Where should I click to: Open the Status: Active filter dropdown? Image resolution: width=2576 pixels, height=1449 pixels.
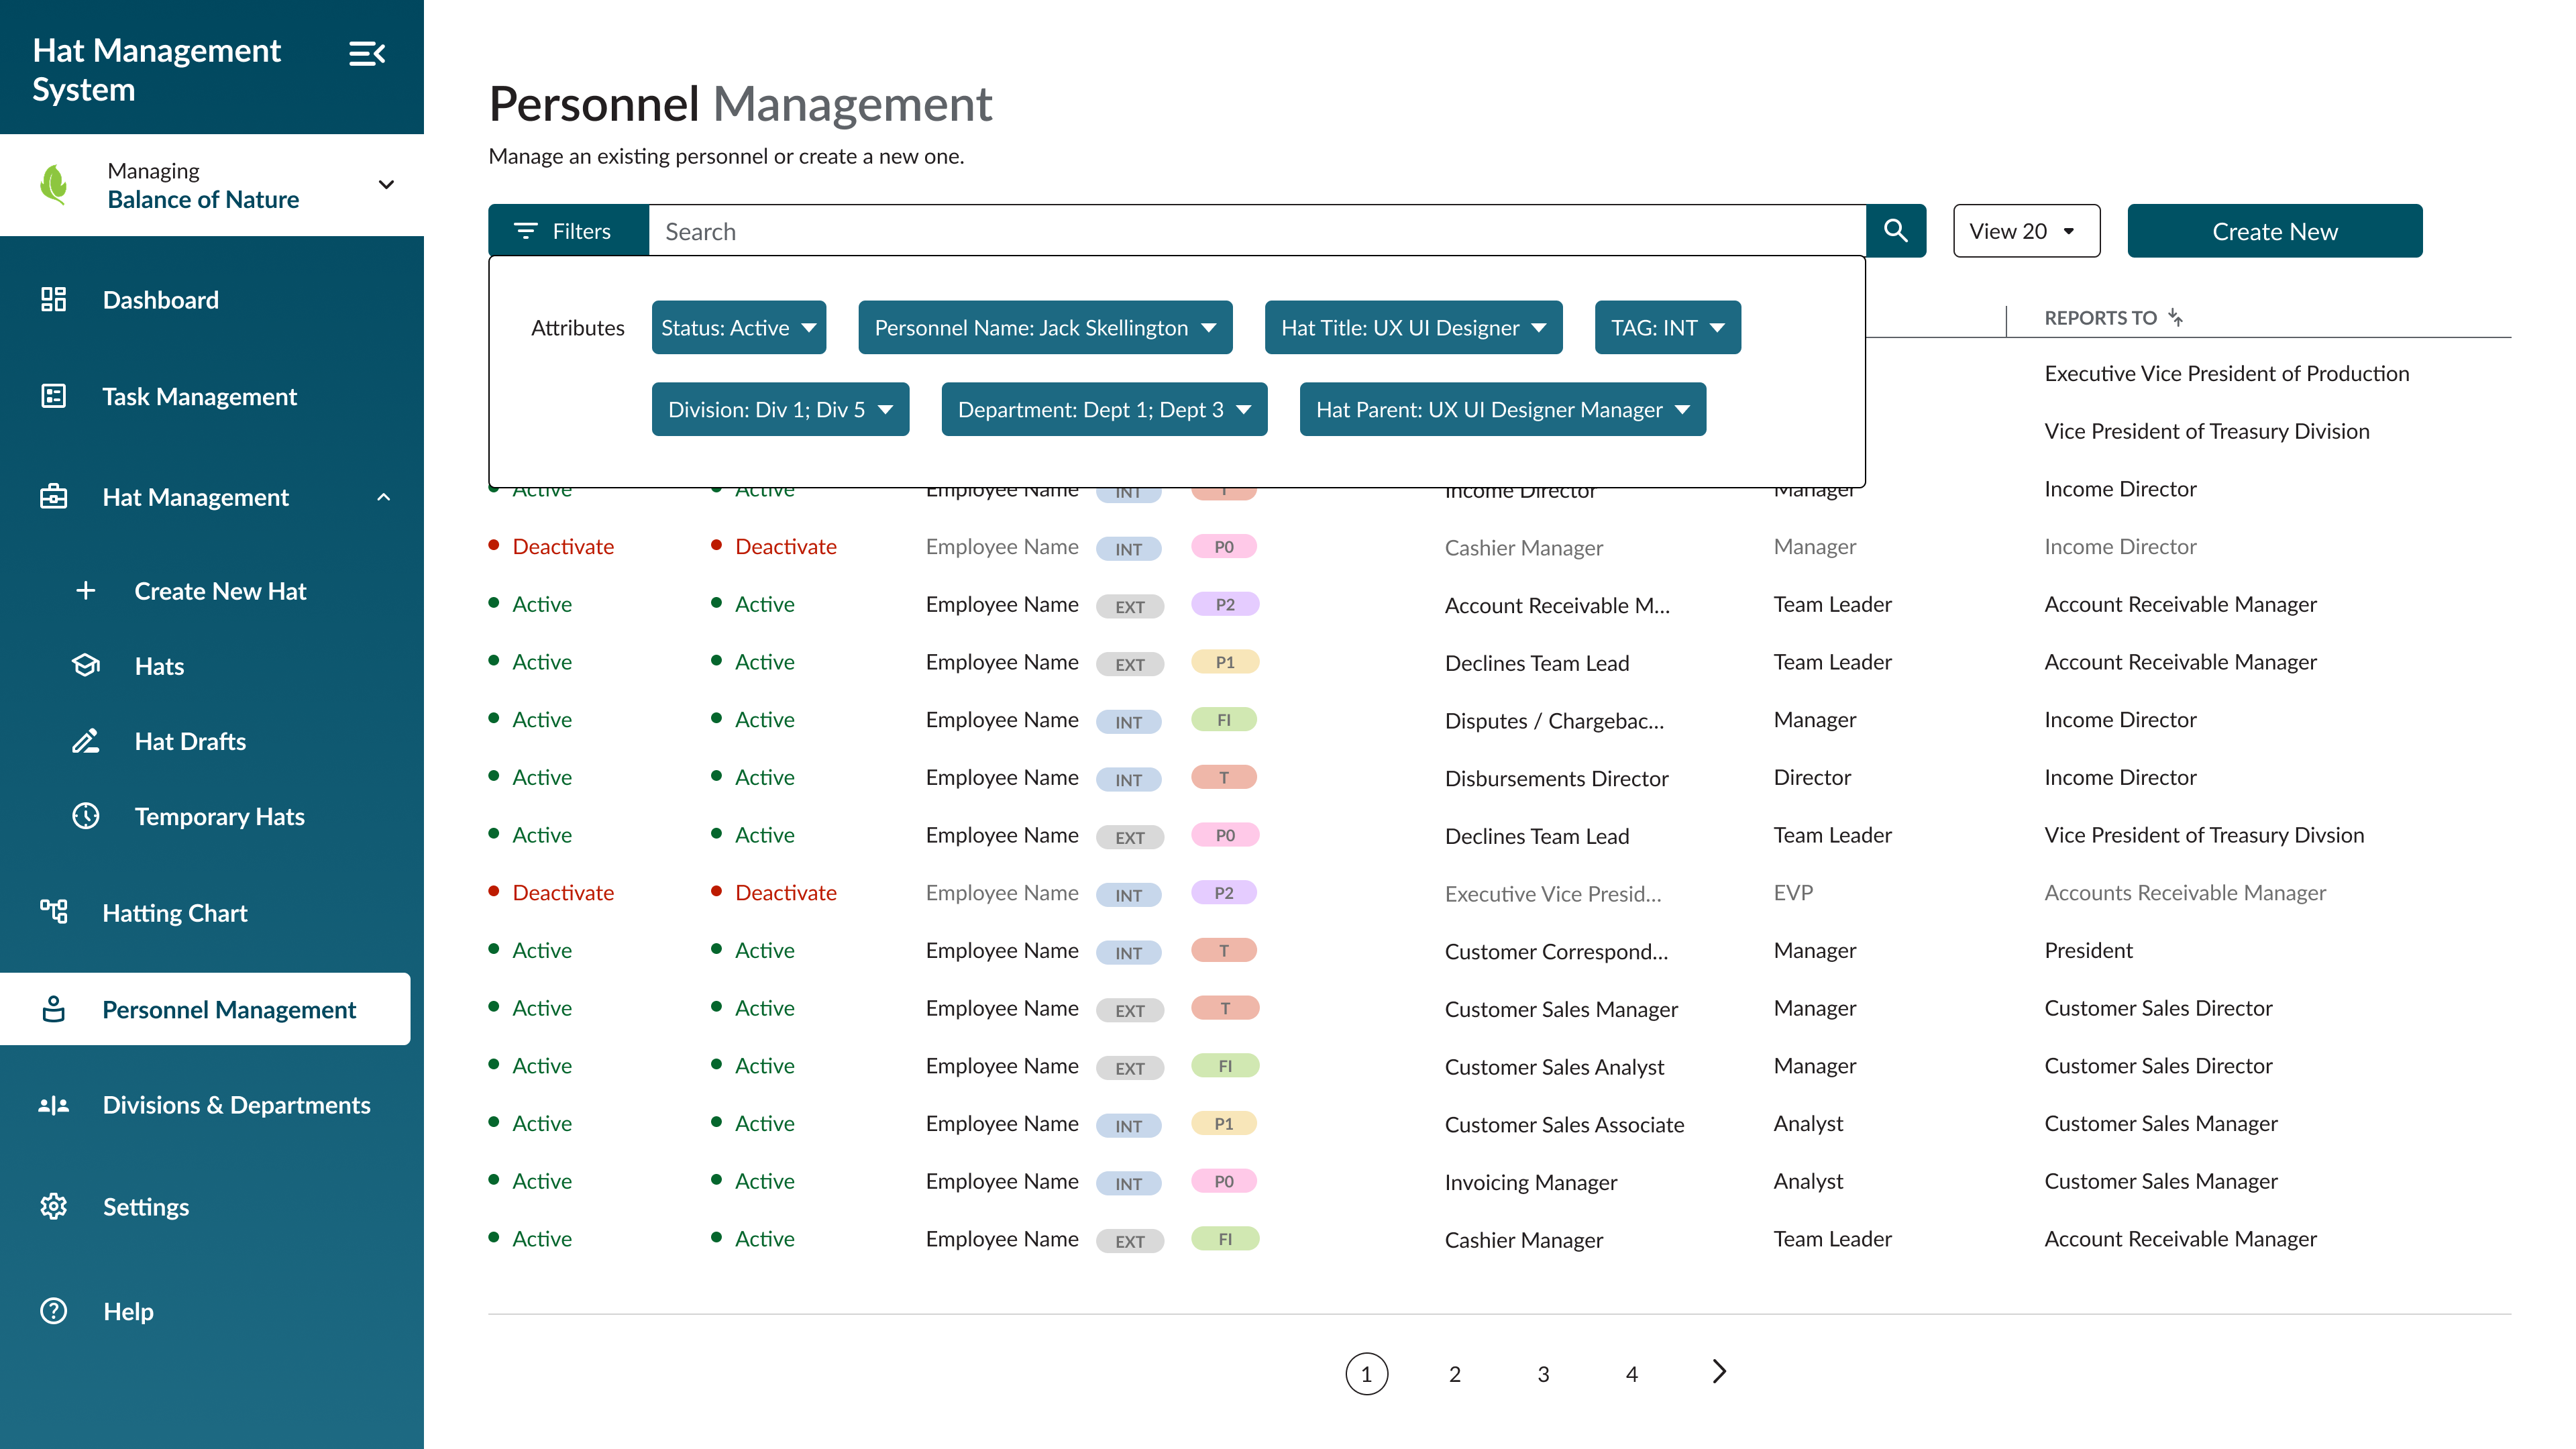tap(739, 328)
